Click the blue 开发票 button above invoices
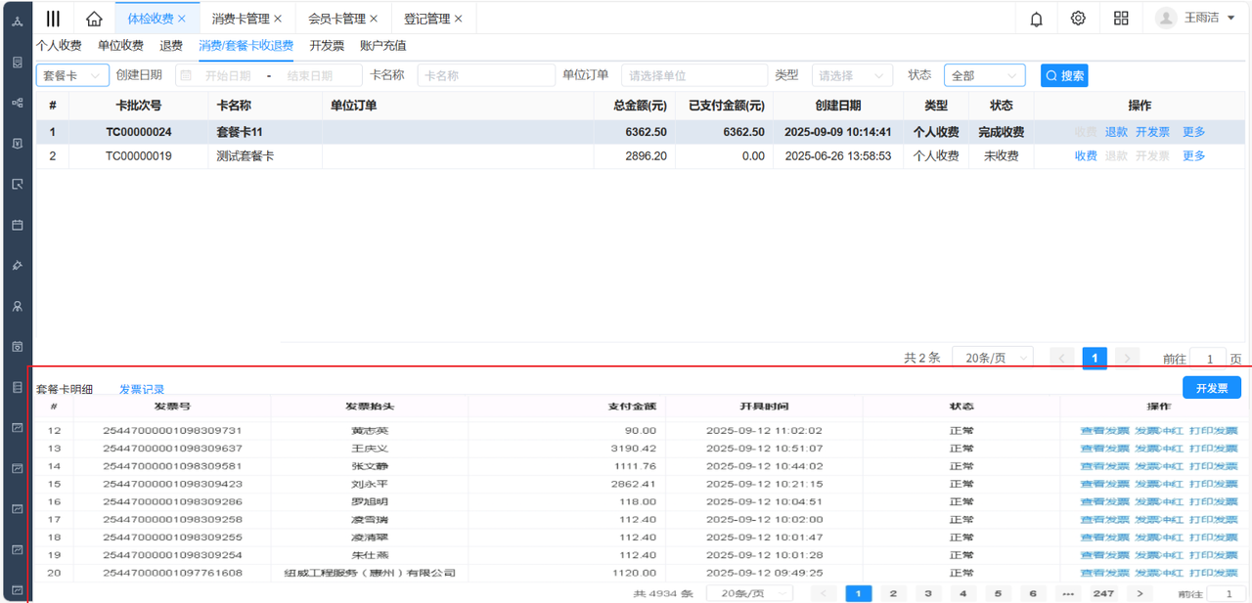The height and width of the screenshot is (603, 1252). tap(1211, 388)
